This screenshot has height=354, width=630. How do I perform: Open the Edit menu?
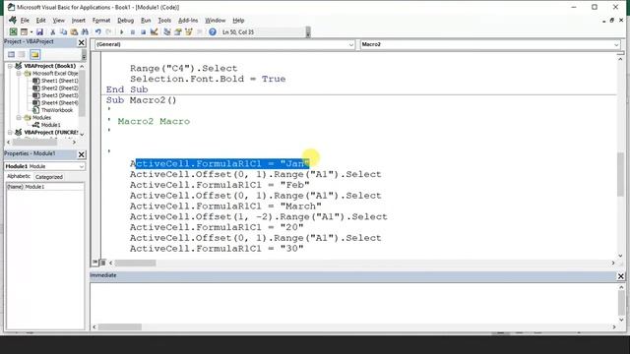tap(40, 20)
